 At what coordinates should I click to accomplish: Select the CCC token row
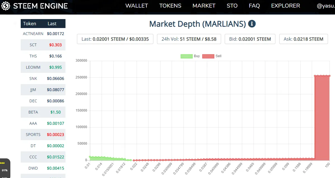(43, 157)
